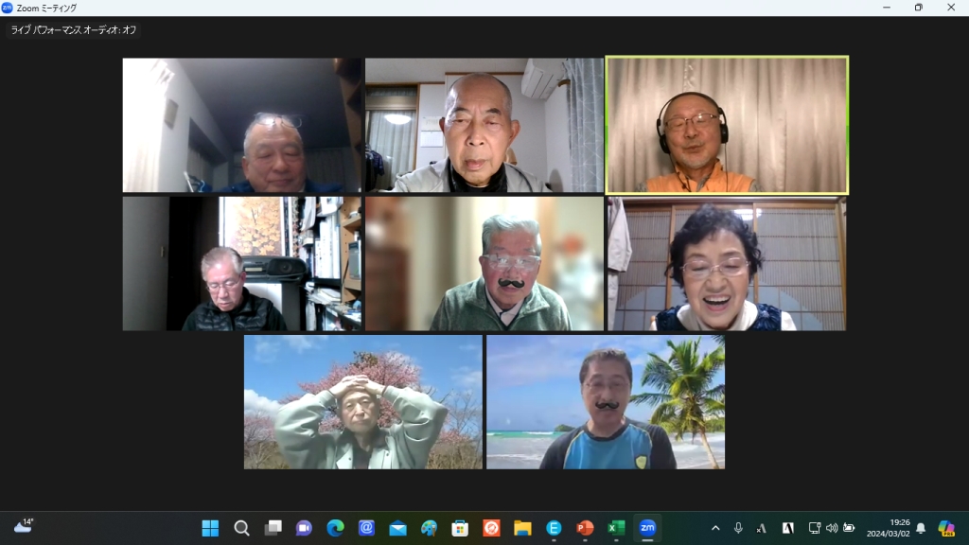Select the bald man center-top video tile
Image resolution: width=969 pixels, height=545 pixels.
tap(484, 126)
